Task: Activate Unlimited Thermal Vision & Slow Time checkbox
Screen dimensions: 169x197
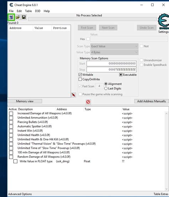Action: pos(11,144)
